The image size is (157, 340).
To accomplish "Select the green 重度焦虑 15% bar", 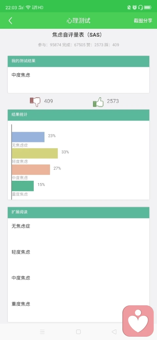I will 23,186.
